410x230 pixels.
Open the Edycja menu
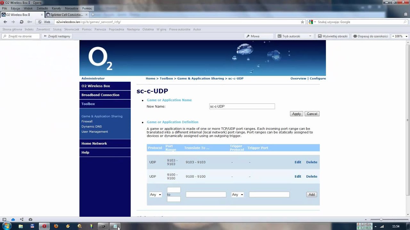tap(15, 8)
